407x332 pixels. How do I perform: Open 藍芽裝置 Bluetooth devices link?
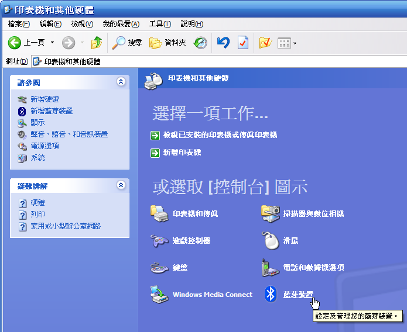tap(298, 295)
